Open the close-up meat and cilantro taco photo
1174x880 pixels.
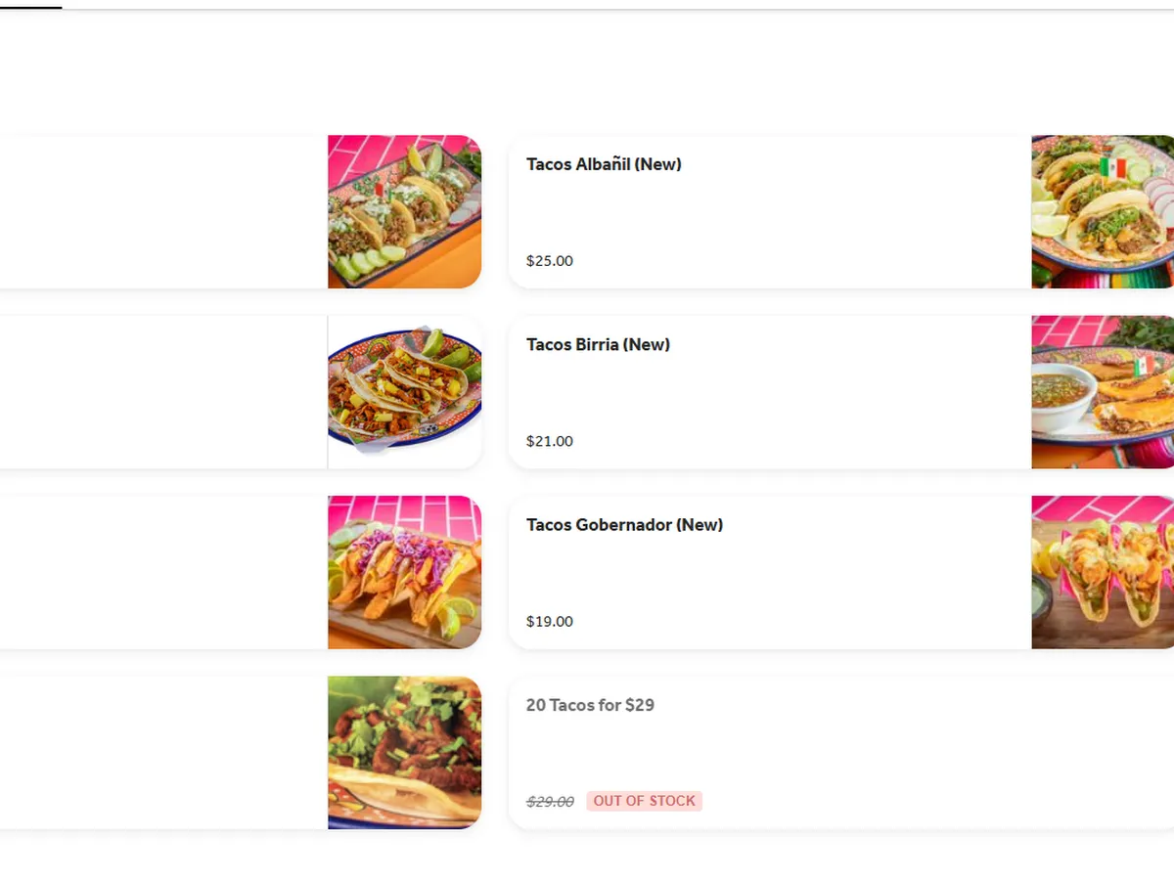click(404, 752)
